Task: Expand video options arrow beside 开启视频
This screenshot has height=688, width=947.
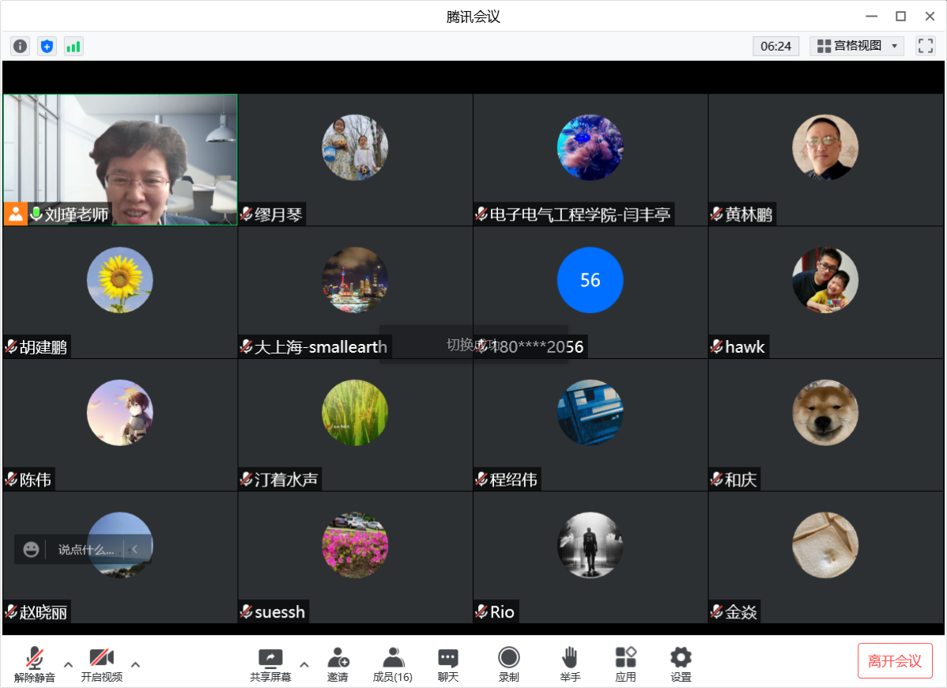Action: (135, 664)
